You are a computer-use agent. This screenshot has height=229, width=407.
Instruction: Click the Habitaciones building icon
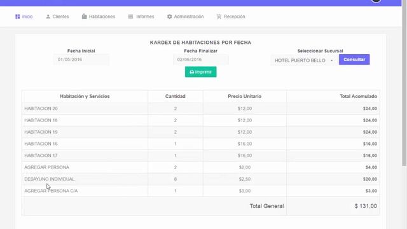[84, 17]
